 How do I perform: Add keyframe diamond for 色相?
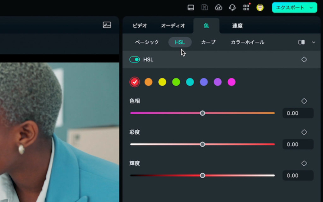(304, 101)
